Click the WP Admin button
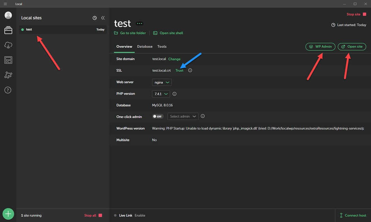Viewport: 371px width, 222px height. pos(320,47)
